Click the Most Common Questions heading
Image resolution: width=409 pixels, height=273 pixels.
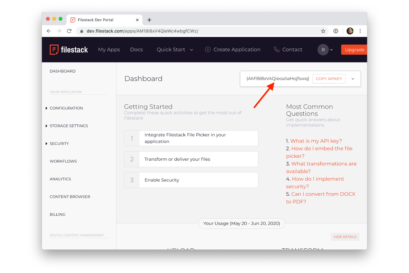pos(310,110)
